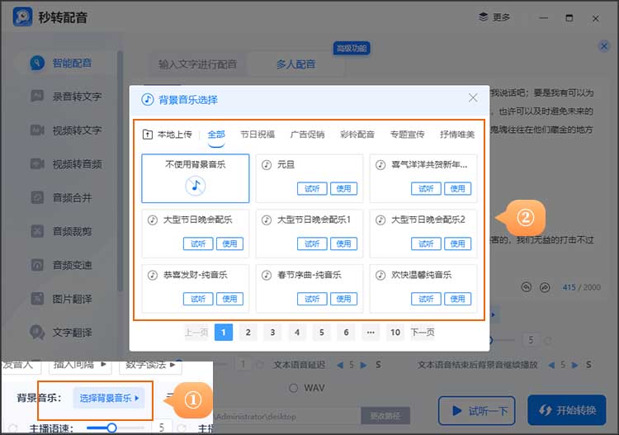Preview 恭喜发财-纯音乐 with 试听
The width and height of the screenshot is (619, 435).
point(198,299)
